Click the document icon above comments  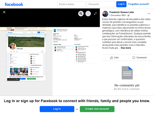[x=127, y=73]
